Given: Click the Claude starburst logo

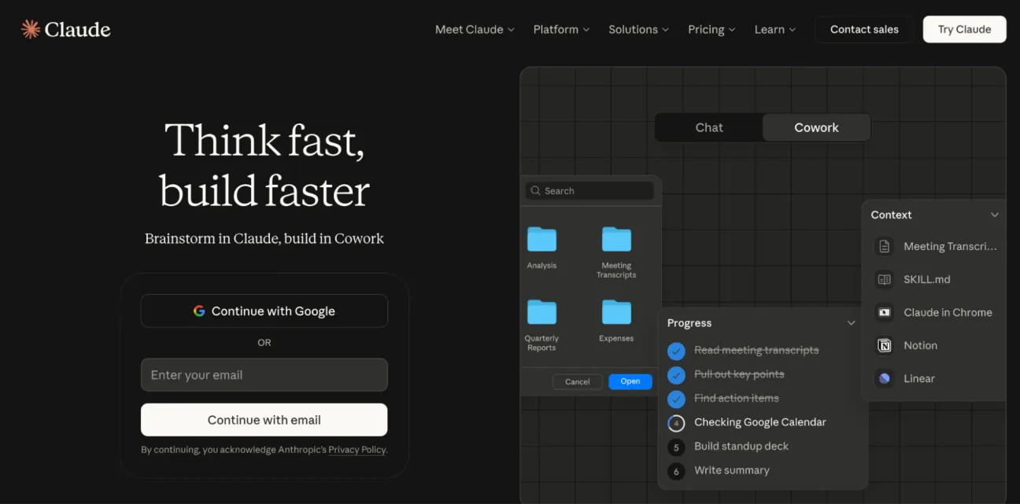Looking at the screenshot, I should (x=31, y=30).
